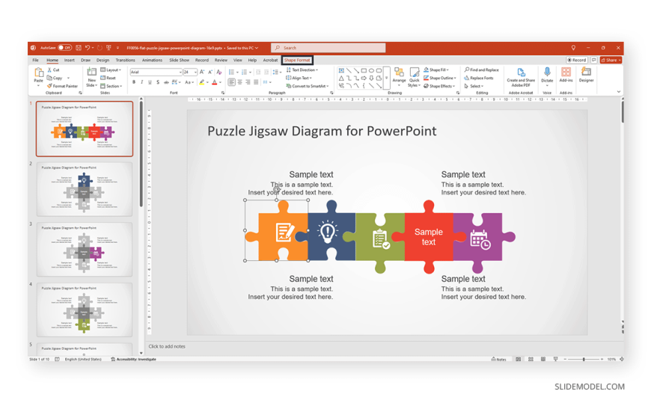The height and width of the screenshot is (403, 651).
Task: Expand Text Direction options
Action: click(302, 70)
